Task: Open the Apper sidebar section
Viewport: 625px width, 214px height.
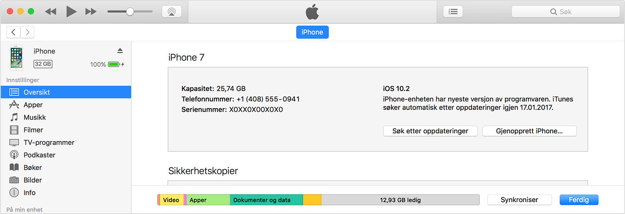Action: click(33, 105)
